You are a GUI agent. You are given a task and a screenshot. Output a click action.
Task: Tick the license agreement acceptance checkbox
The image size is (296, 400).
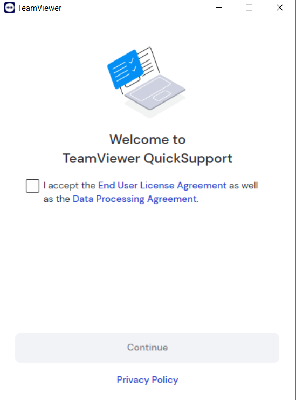[32, 186]
